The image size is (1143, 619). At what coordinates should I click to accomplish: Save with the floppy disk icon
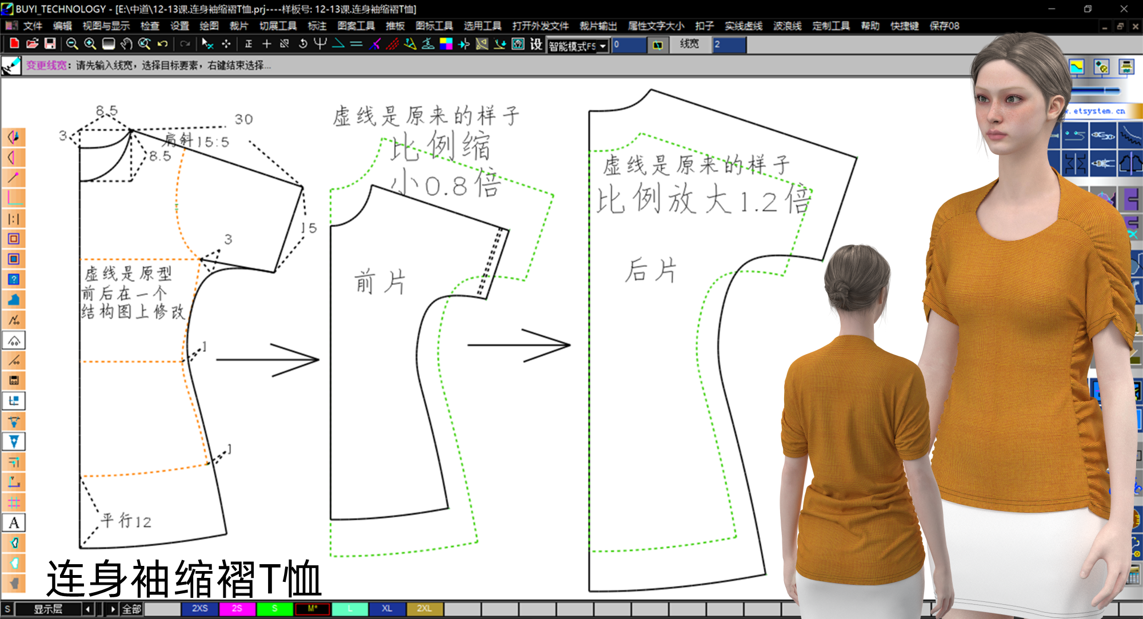pos(50,44)
